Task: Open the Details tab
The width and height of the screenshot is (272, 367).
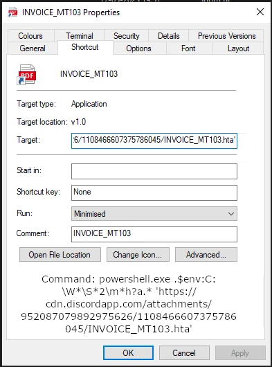Action: [x=169, y=36]
